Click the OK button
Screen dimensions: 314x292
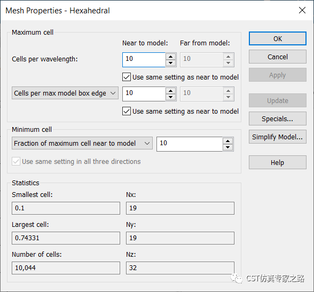[278, 38]
